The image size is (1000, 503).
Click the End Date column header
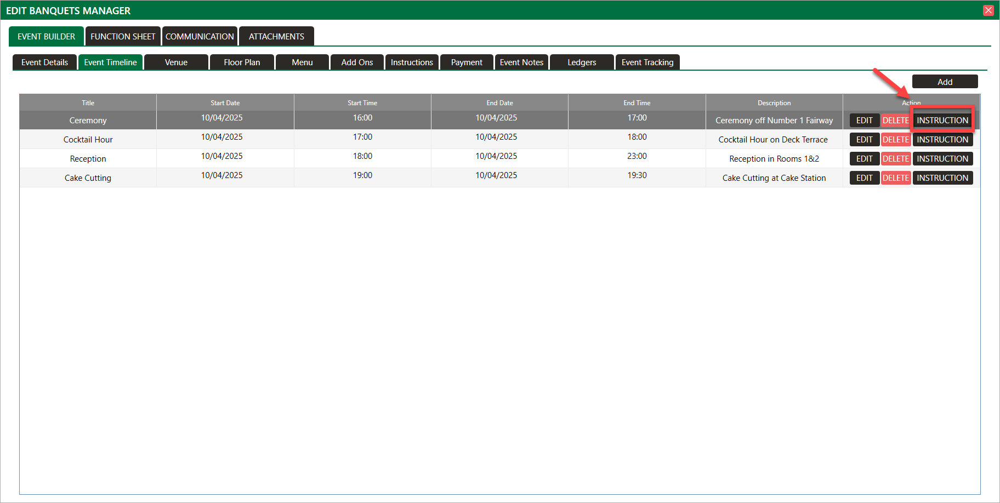tap(499, 102)
